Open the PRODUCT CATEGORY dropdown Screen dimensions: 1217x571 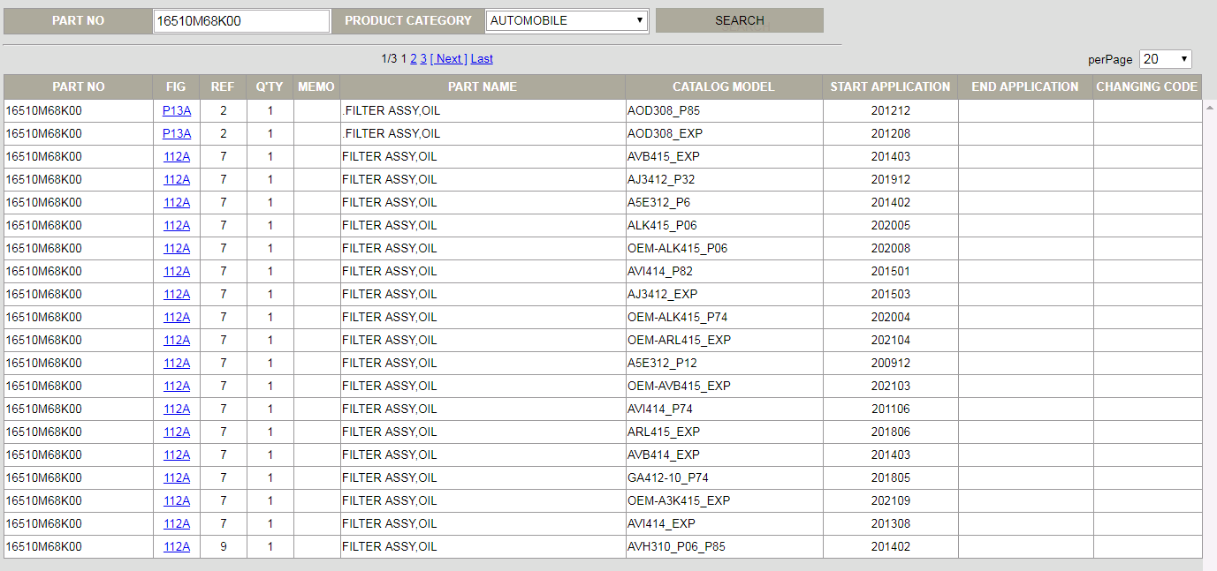(567, 20)
